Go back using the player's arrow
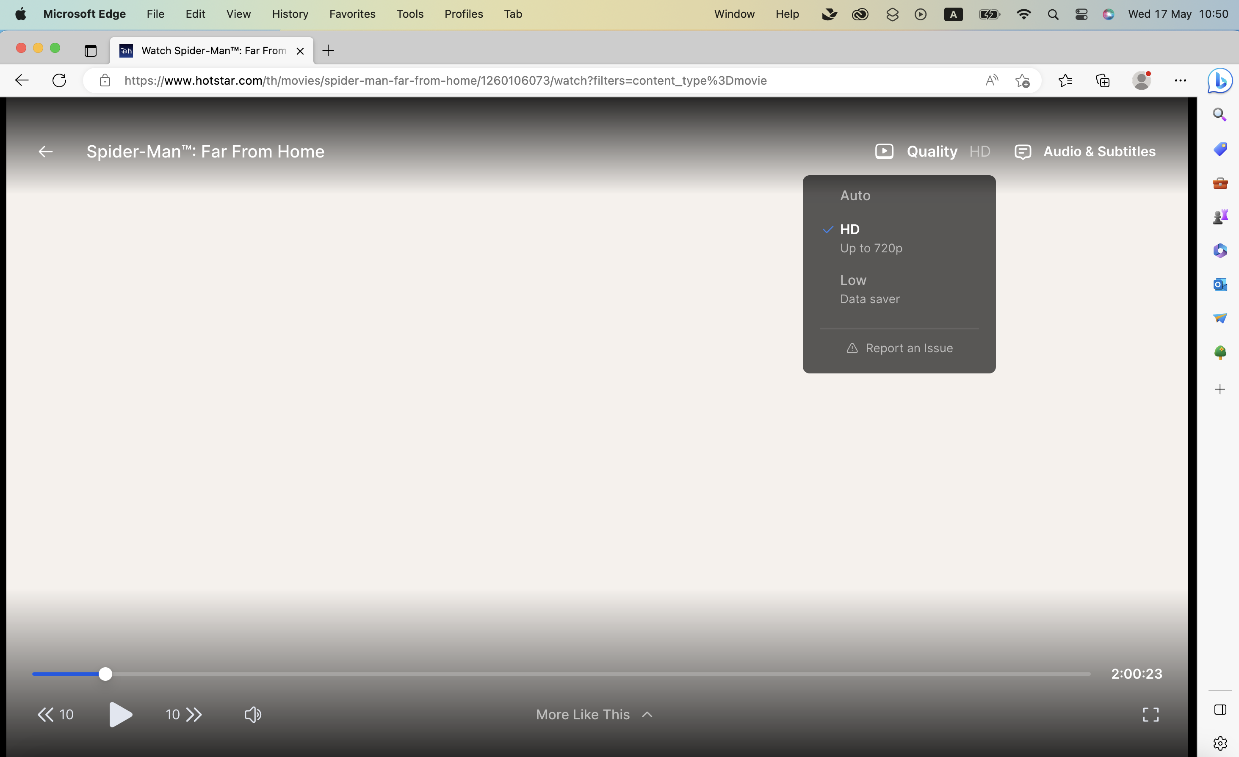 click(46, 151)
